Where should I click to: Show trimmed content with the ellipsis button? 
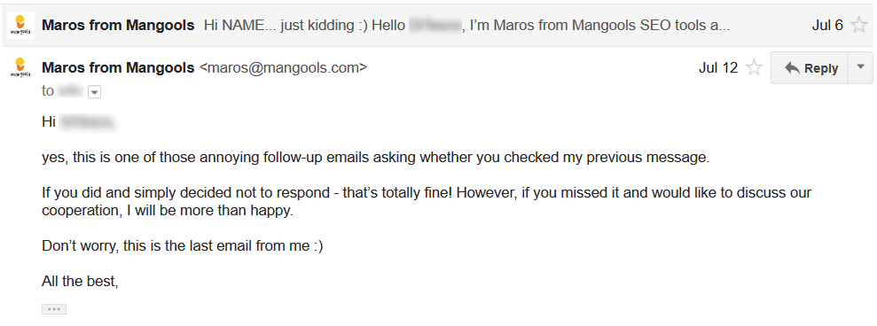pyautogui.click(x=54, y=309)
